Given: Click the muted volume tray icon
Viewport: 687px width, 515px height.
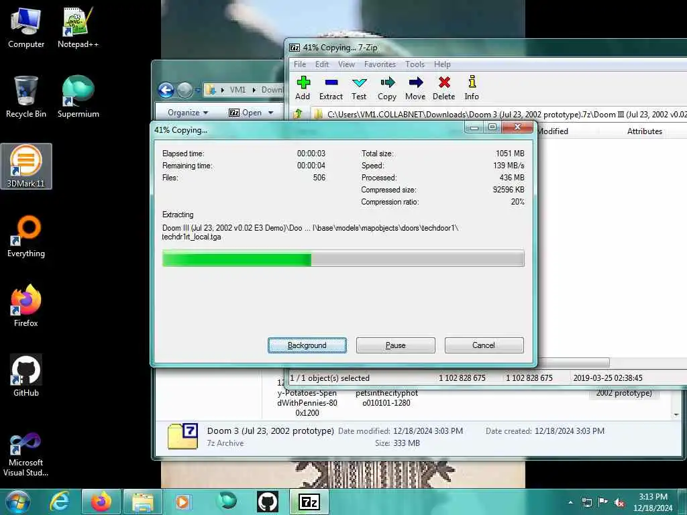Looking at the screenshot, I should [x=619, y=503].
